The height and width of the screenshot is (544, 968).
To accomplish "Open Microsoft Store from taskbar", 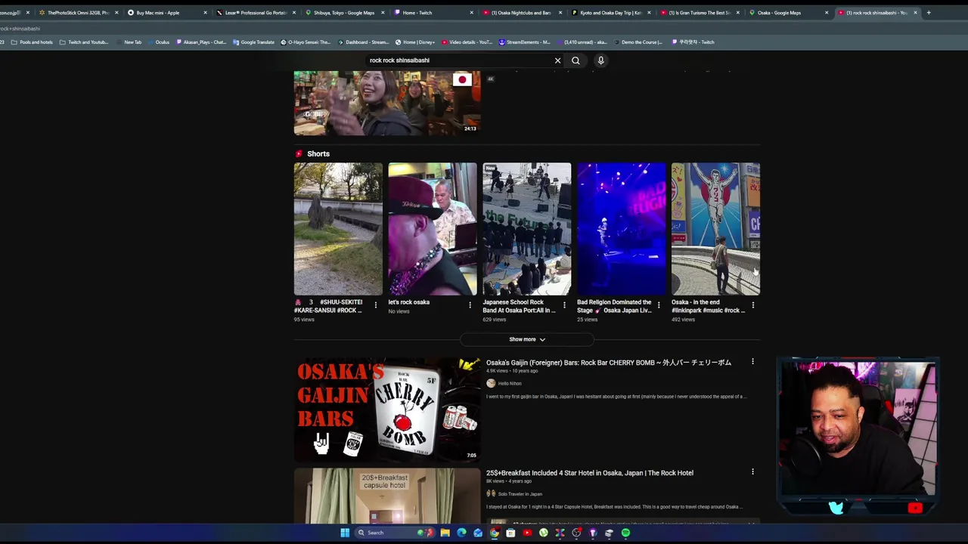I will (x=510, y=533).
